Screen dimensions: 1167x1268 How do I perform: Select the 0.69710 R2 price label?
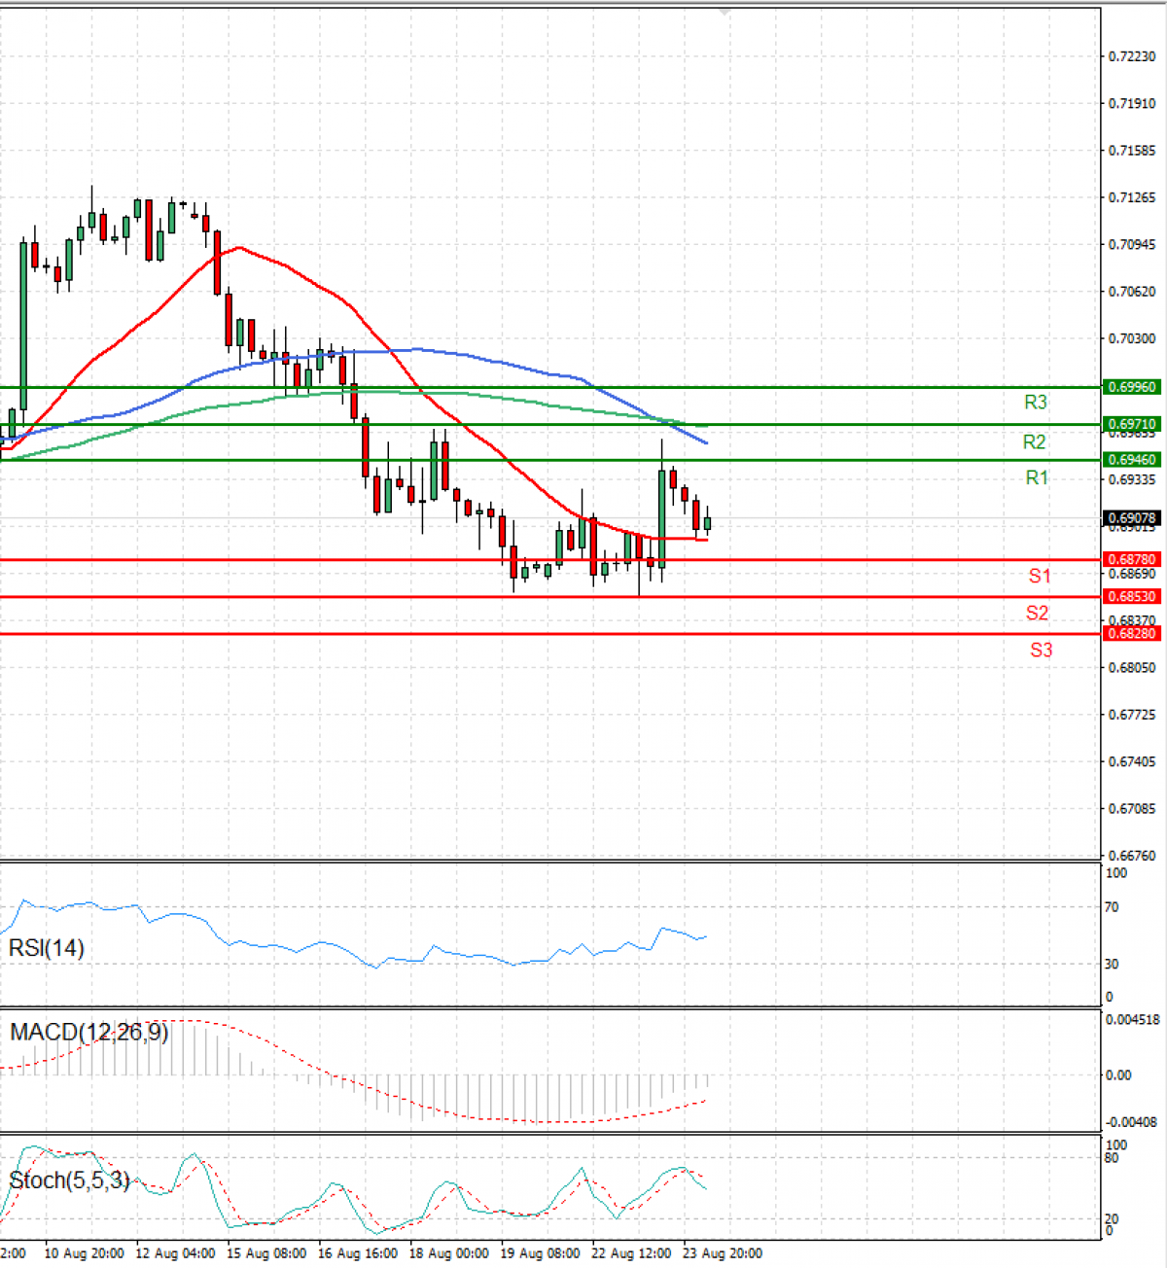point(1132,424)
